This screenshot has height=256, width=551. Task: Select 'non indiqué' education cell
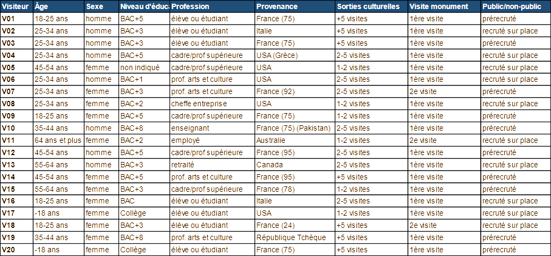tap(145, 67)
